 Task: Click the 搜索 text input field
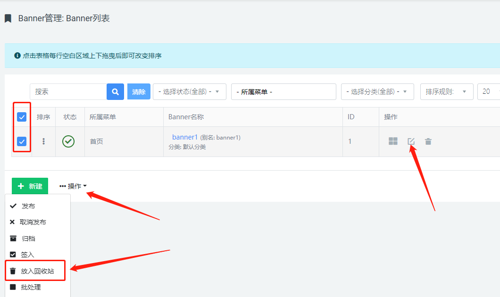68,92
